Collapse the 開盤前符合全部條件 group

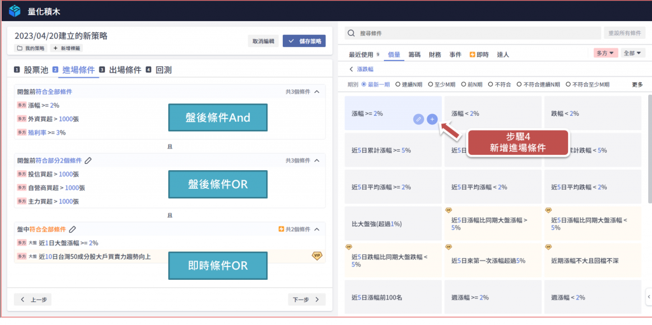pyautogui.click(x=318, y=92)
